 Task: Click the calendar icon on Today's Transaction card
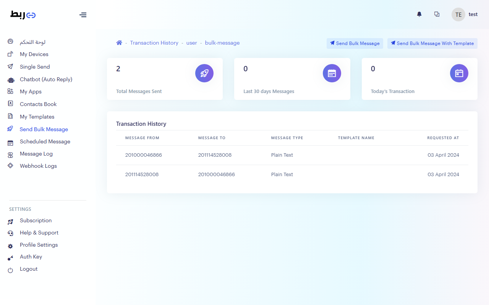[x=459, y=73]
